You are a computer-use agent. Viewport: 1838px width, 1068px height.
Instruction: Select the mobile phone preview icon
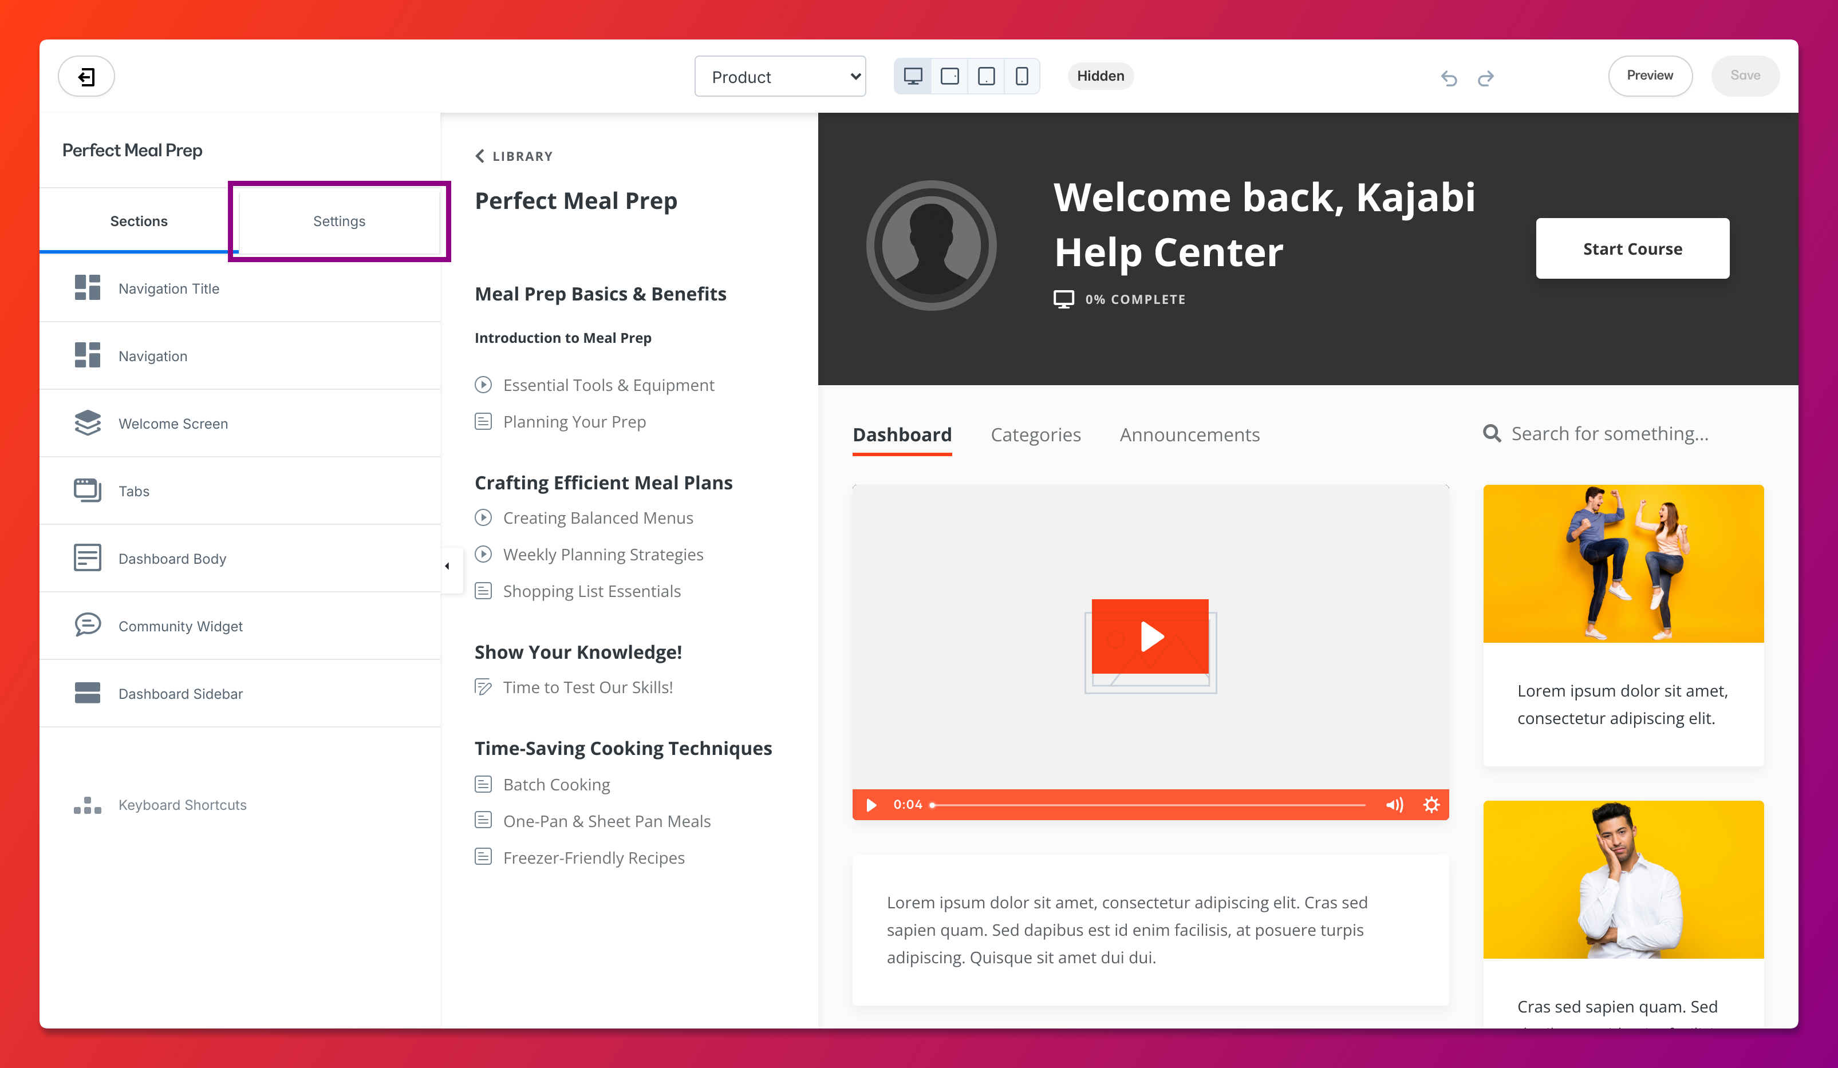(1022, 76)
